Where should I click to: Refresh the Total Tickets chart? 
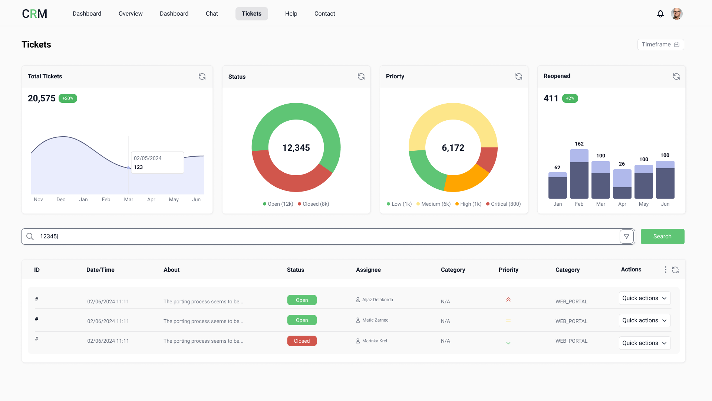(202, 76)
